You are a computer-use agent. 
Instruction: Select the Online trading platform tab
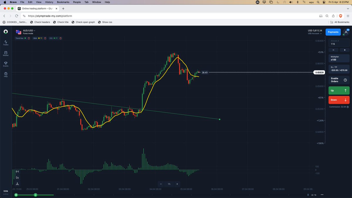[38, 9]
